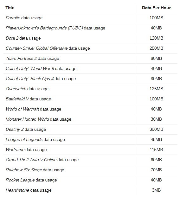Screen dimensions: 180x197
Task: Choose the Battlefield V data usage row
Action: tap(90, 99)
